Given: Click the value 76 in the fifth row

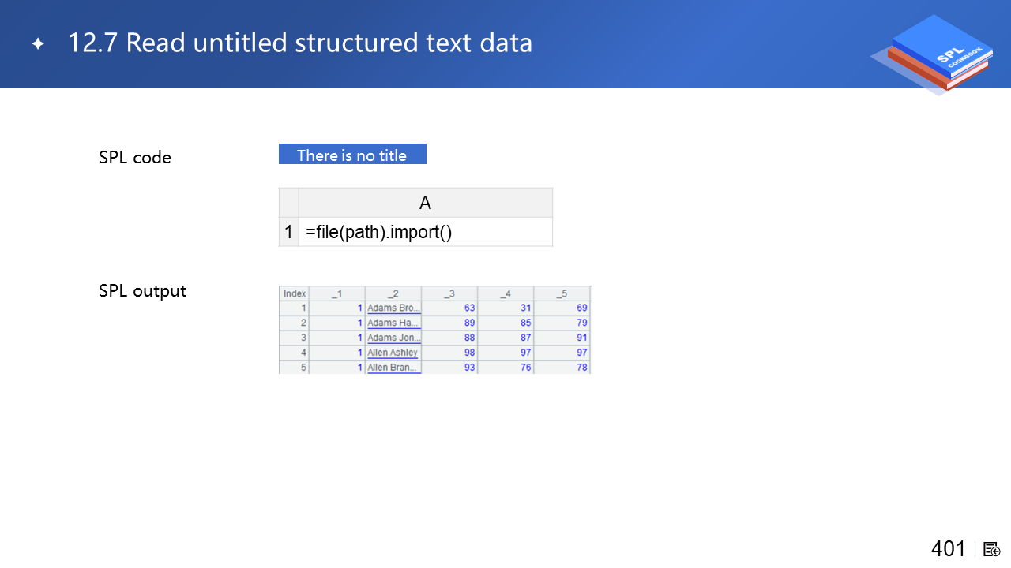Looking at the screenshot, I should pyautogui.click(x=525, y=368).
